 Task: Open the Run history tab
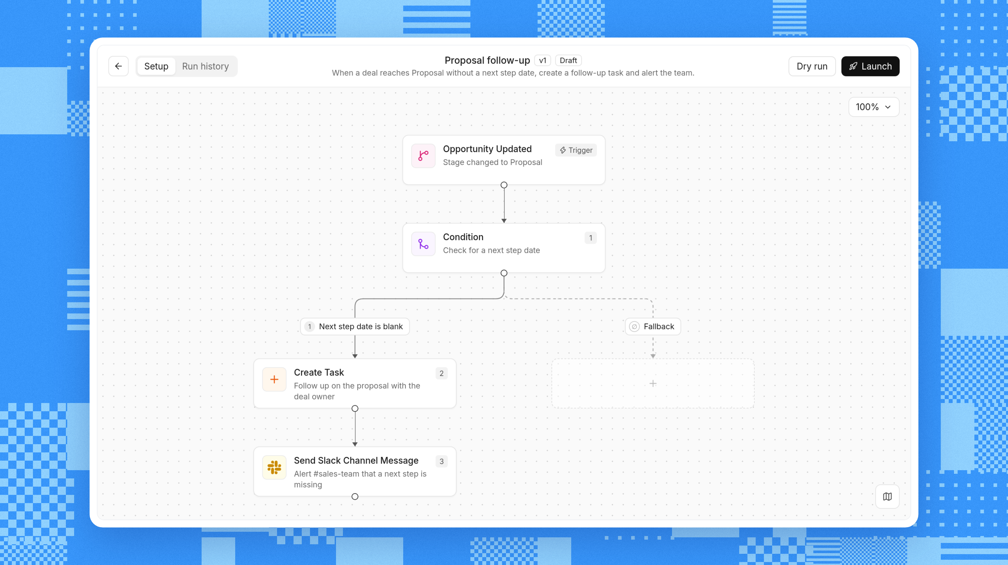pos(206,66)
